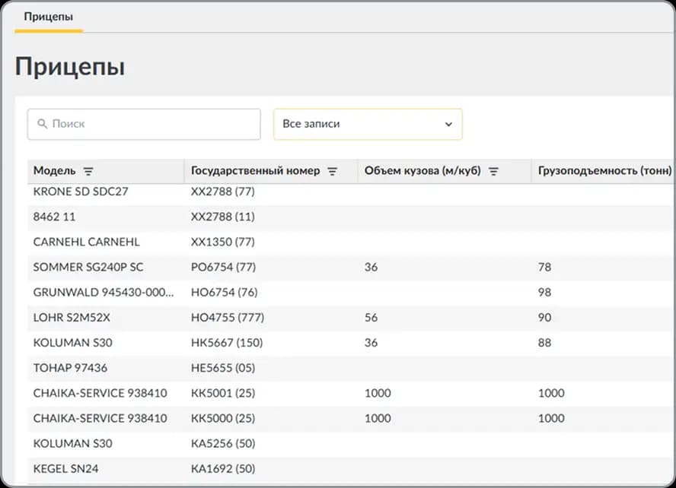
Task: Click plate number ХХ2788 (77)
Action: pyautogui.click(x=223, y=192)
